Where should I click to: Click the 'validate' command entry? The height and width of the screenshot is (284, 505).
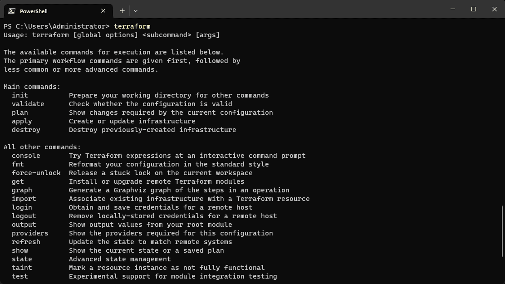(28, 104)
